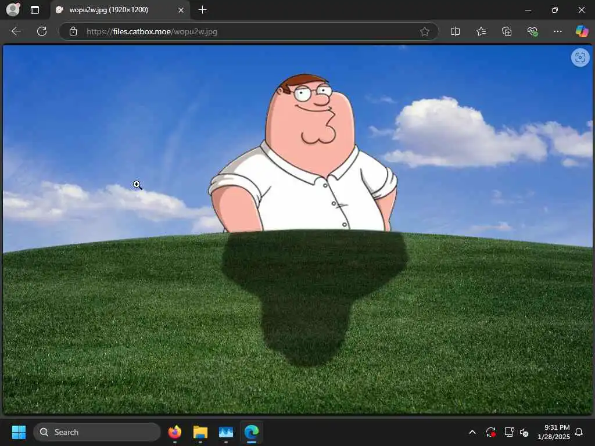Minimize the Edge window
This screenshot has width=595, height=446.
(x=528, y=10)
